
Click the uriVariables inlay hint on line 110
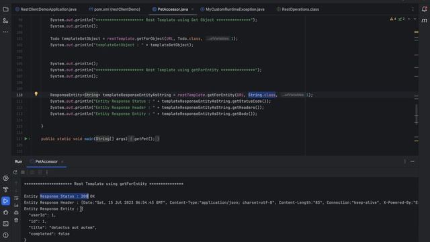pyautogui.click(x=293, y=95)
